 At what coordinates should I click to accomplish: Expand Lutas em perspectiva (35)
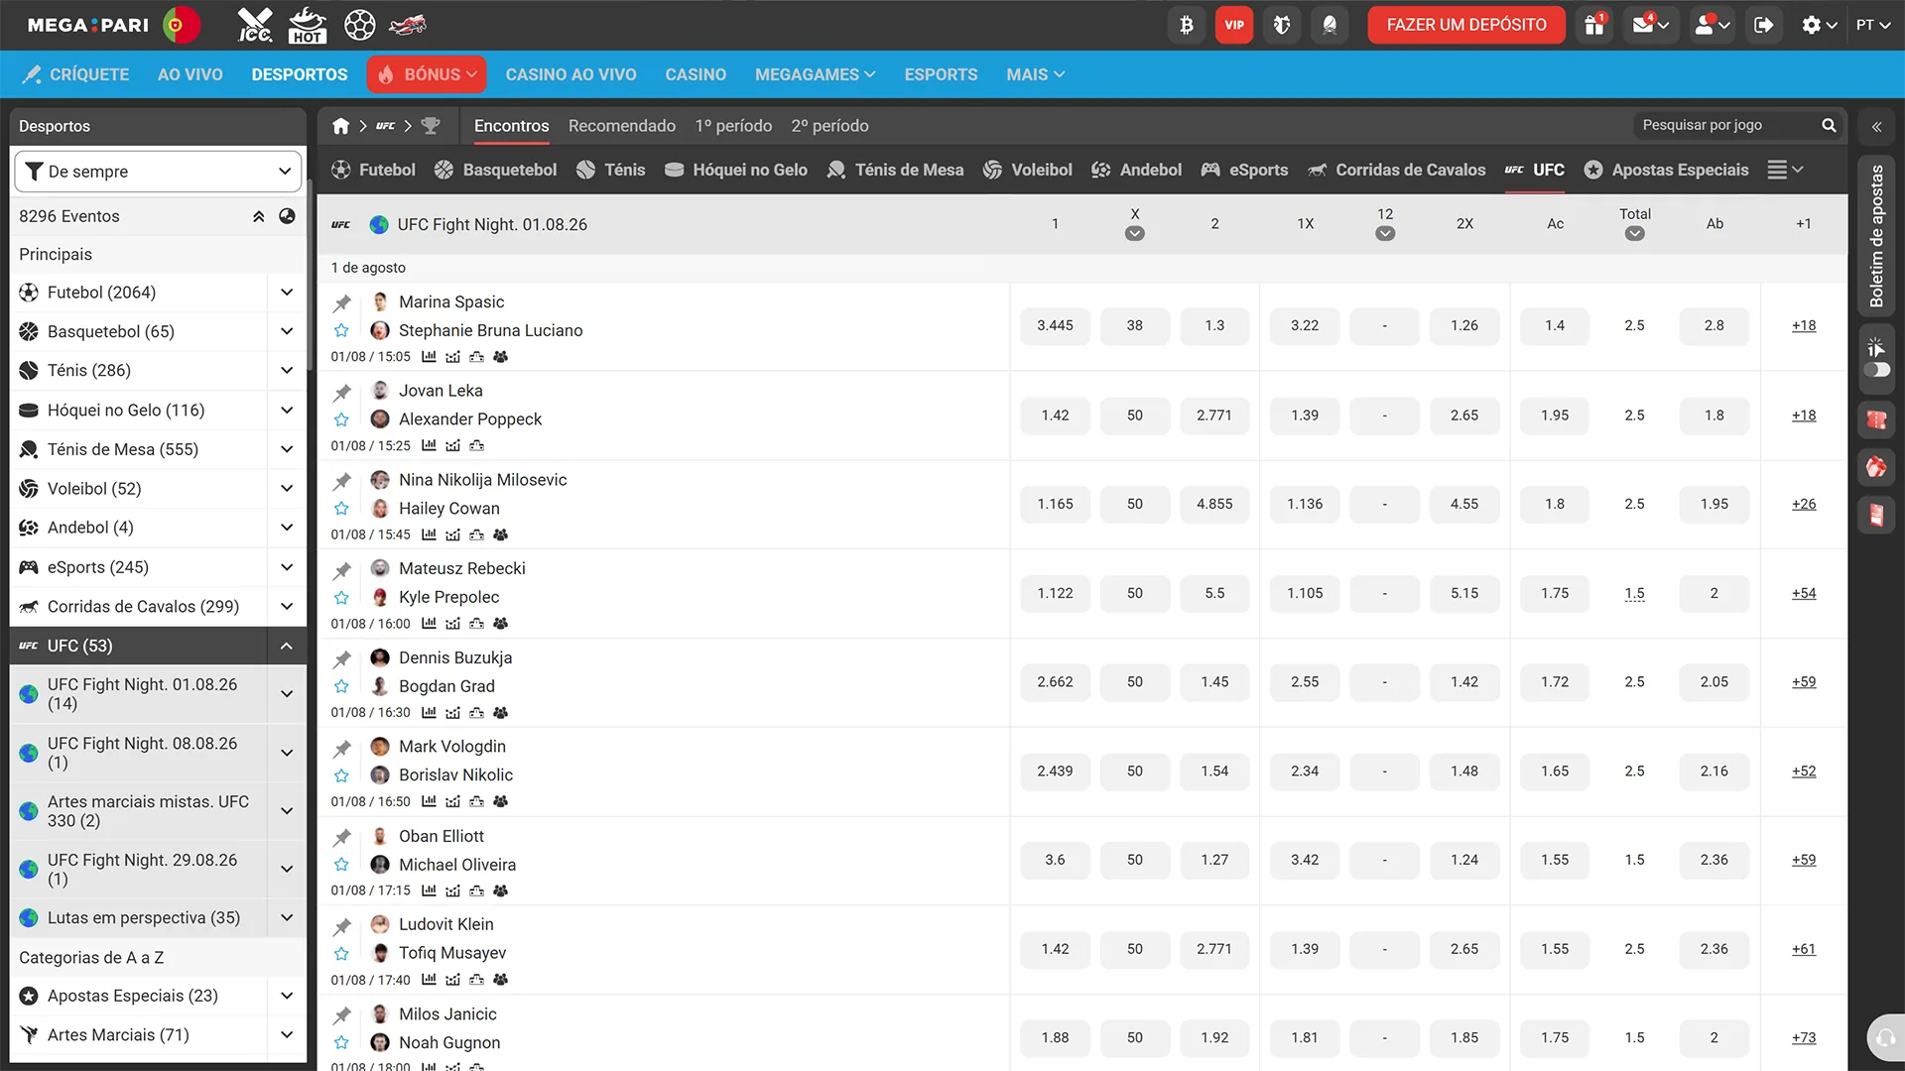pyautogui.click(x=286, y=918)
